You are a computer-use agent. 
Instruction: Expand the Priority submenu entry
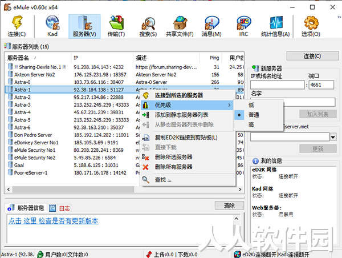pos(188,105)
